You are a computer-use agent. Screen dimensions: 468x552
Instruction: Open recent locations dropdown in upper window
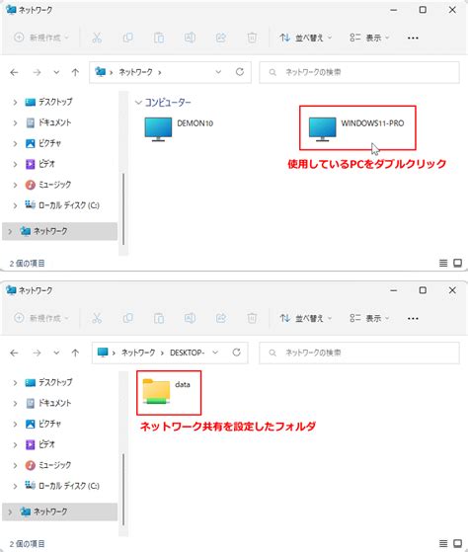pyautogui.click(x=56, y=72)
